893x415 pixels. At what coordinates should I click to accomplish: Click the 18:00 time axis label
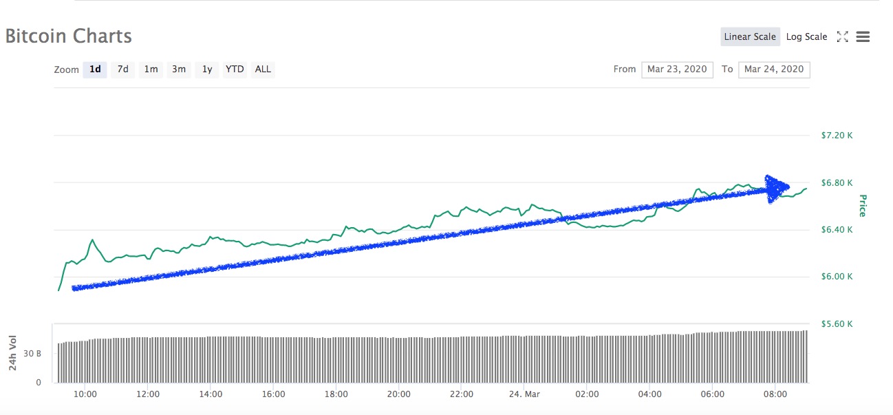tap(336, 394)
